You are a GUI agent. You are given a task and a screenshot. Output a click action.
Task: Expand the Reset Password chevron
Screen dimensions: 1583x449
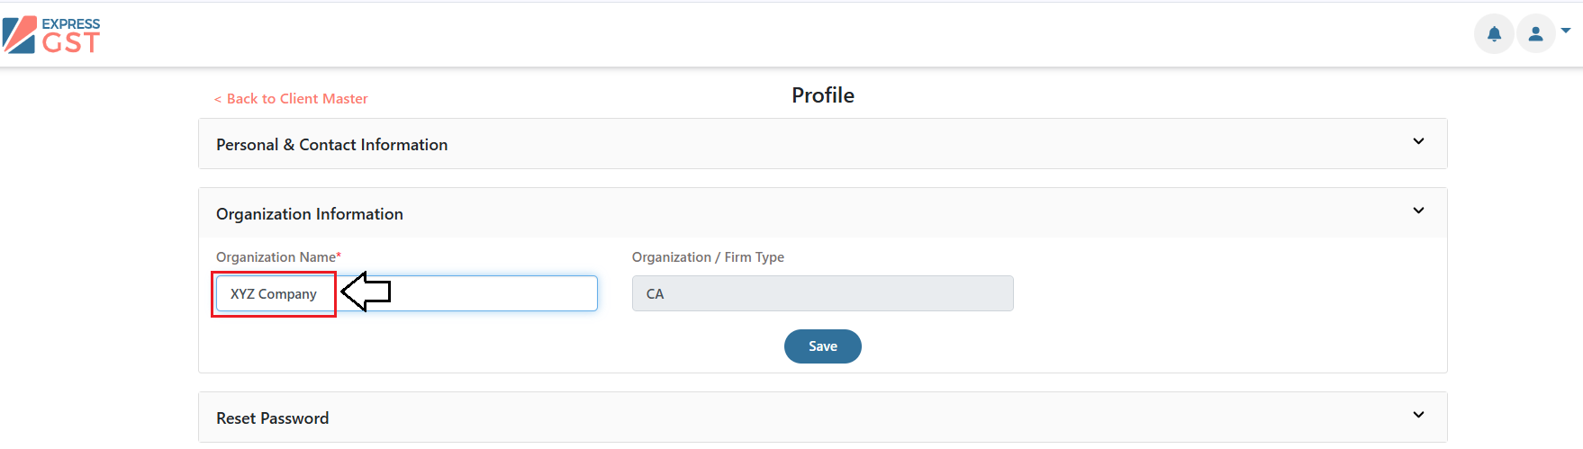(1418, 415)
